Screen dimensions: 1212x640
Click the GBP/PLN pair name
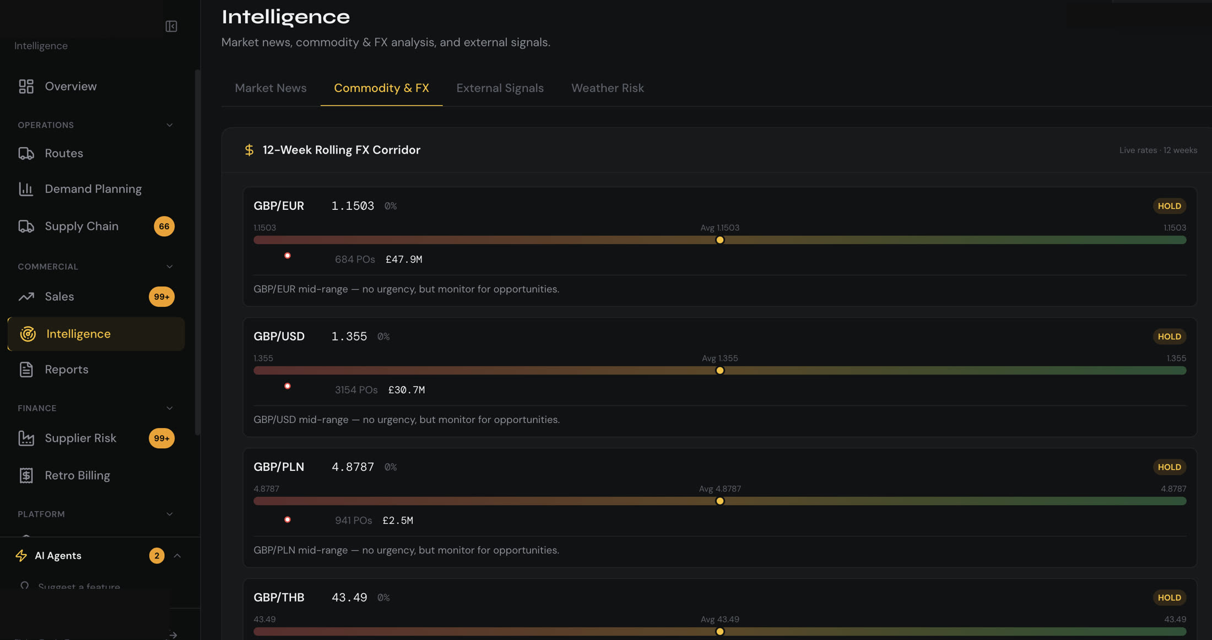point(279,467)
